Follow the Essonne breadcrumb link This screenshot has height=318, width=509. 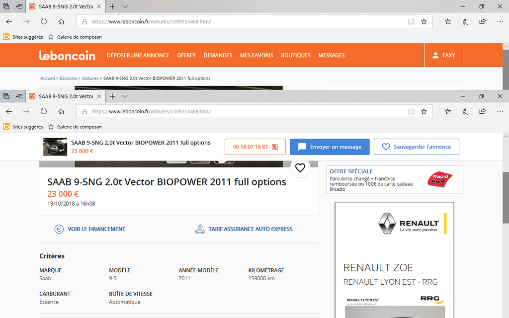tap(68, 79)
